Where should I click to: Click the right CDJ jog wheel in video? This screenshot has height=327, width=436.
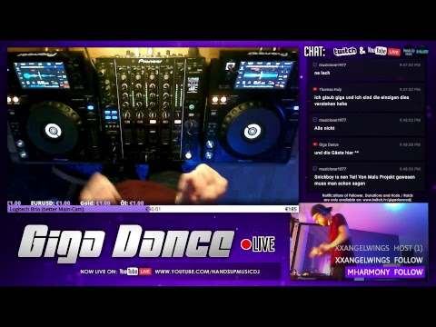[x=252, y=131]
